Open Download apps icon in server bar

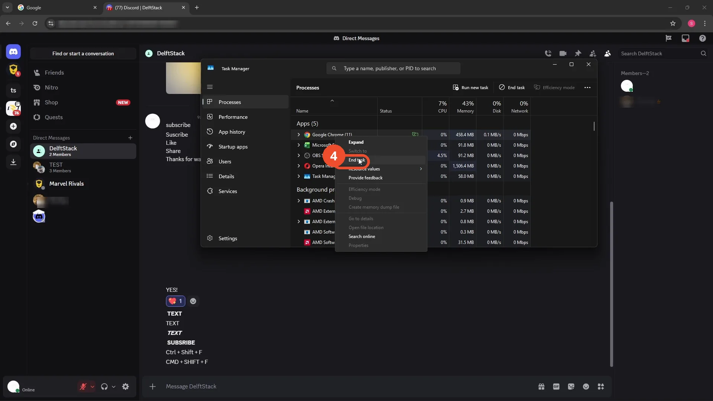click(x=13, y=162)
